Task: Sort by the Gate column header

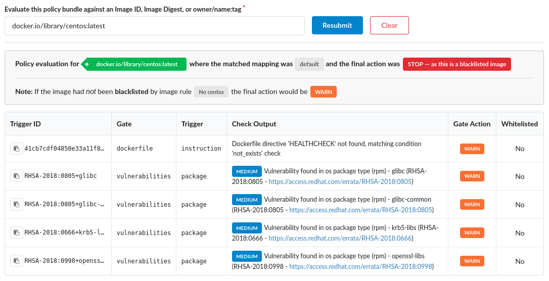Action: [x=124, y=124]
